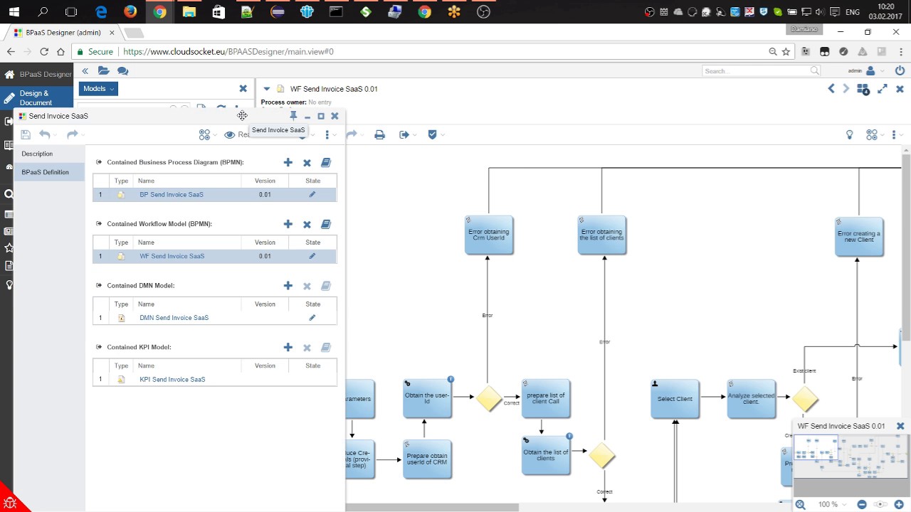This screenshot has width=911, height=512.
Task: Jump via arrow beside Contained Workflow Model
Action: pos(99,224)
